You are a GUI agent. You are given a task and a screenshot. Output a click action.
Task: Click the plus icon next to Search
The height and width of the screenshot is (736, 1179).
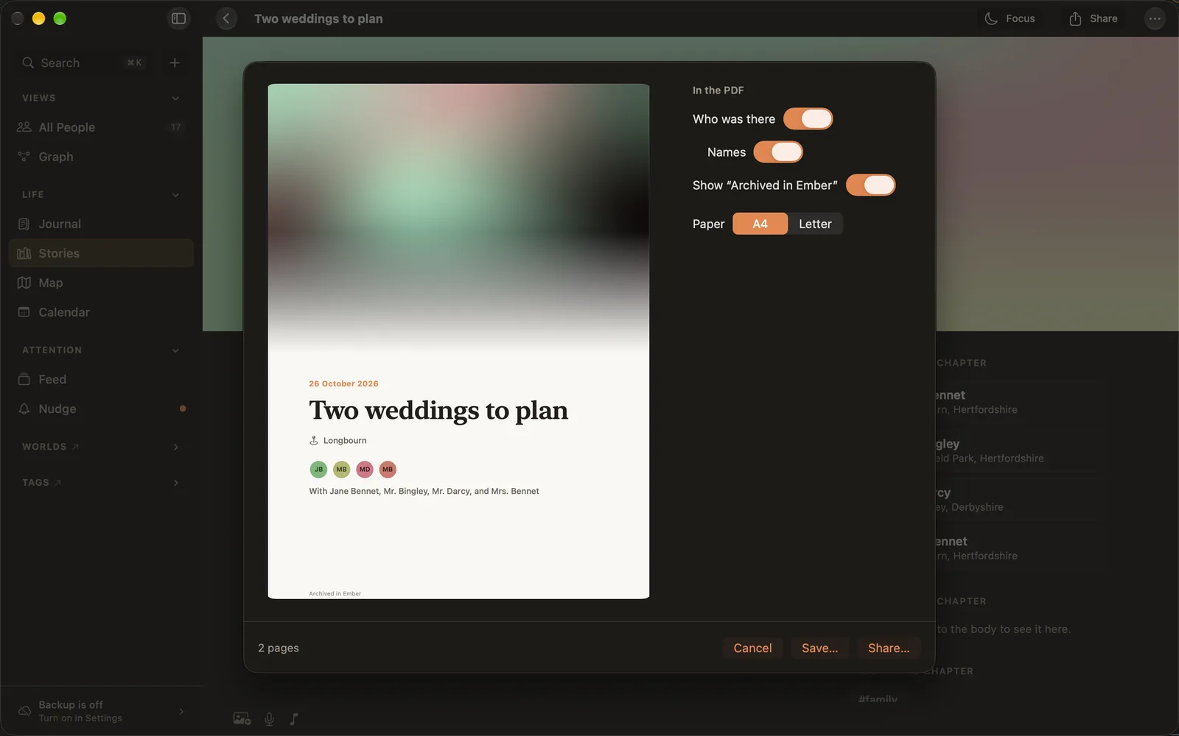click(175, 63)
